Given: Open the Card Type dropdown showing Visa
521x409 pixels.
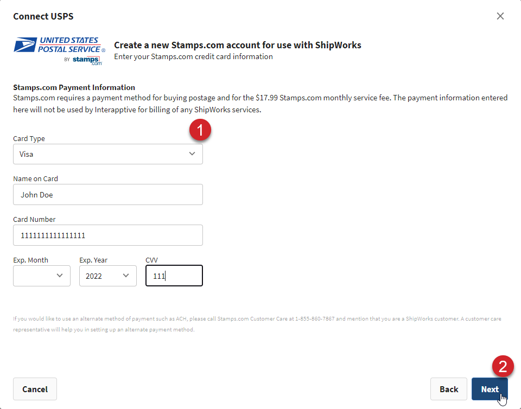Looking at the screenshot, I should pyautogui.click(x=108, y=154).
